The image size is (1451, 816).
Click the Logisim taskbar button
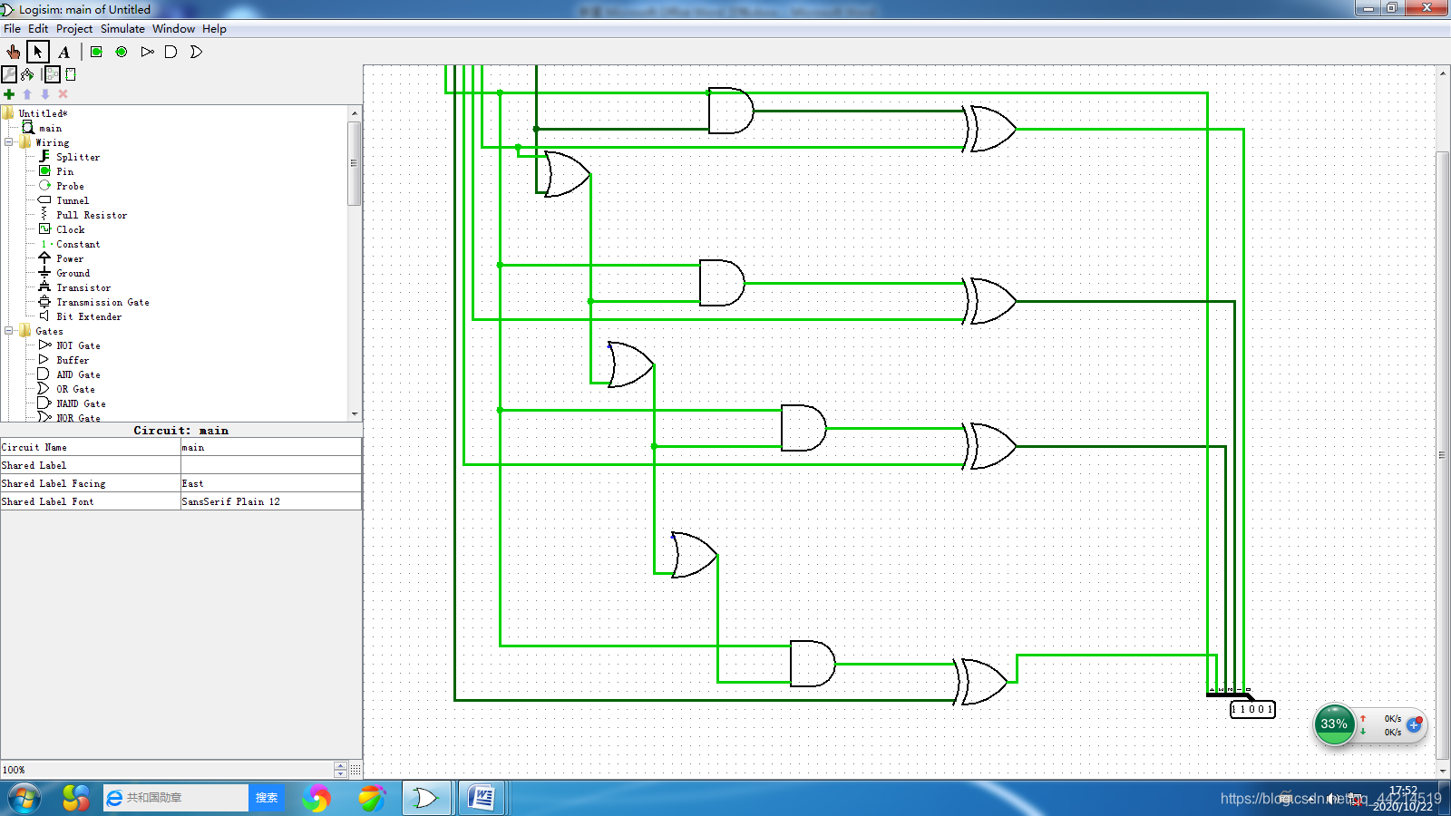(x=426, y=798)
